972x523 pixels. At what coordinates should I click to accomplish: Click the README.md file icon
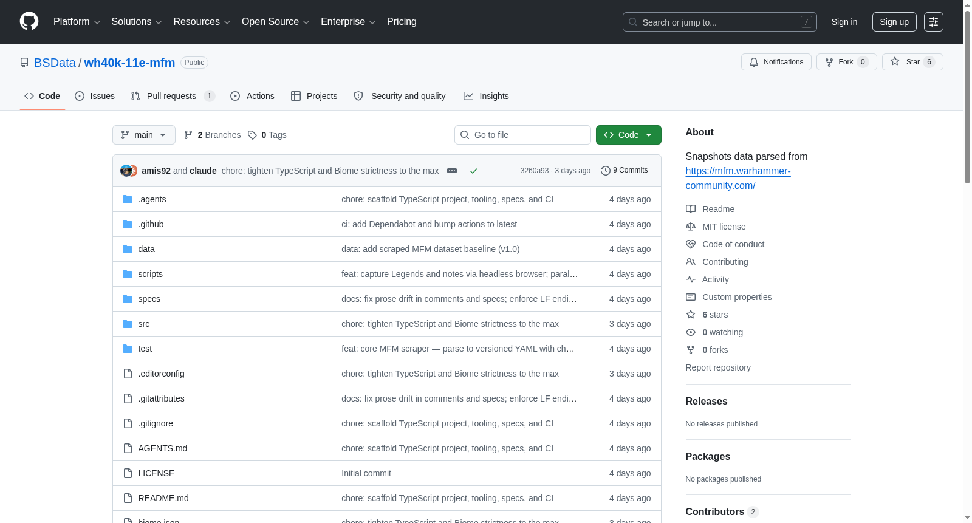coord(128,498)
